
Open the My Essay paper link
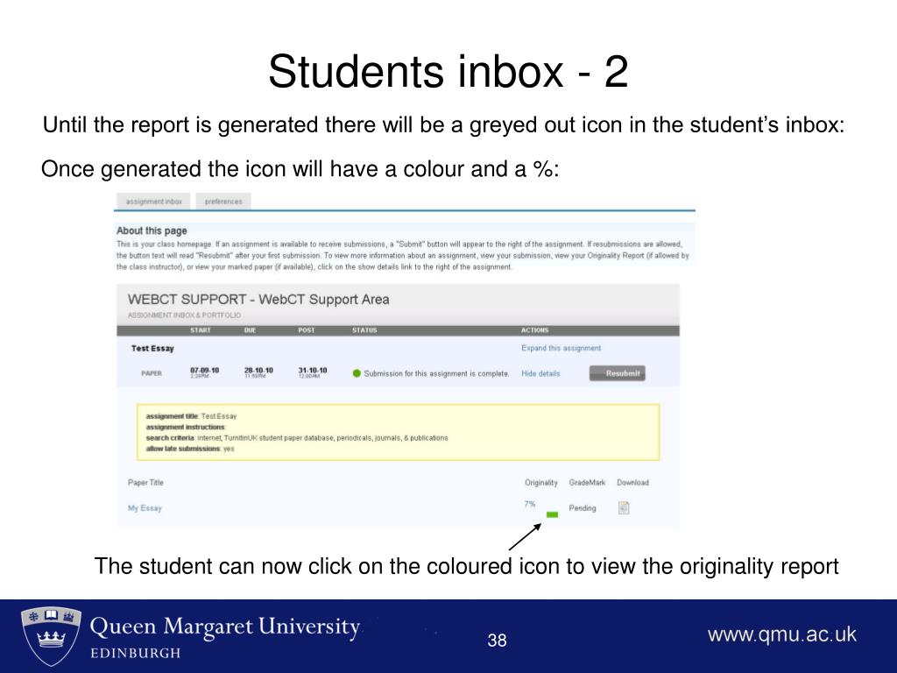[145, 507]
